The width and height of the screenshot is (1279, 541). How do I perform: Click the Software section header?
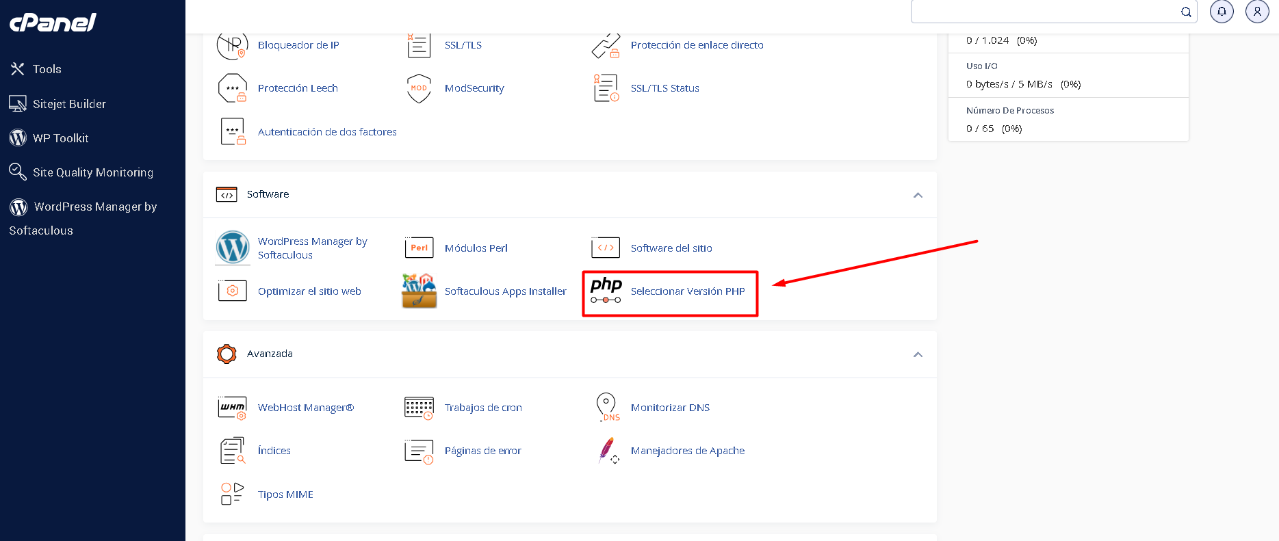click(x=570, y=195)
